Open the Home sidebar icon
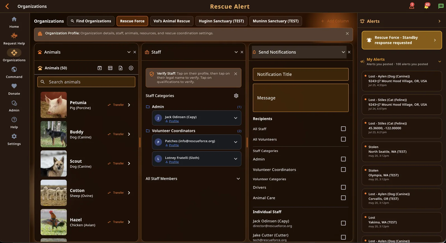Screen dimensions: 446x243 coord(14,19)
